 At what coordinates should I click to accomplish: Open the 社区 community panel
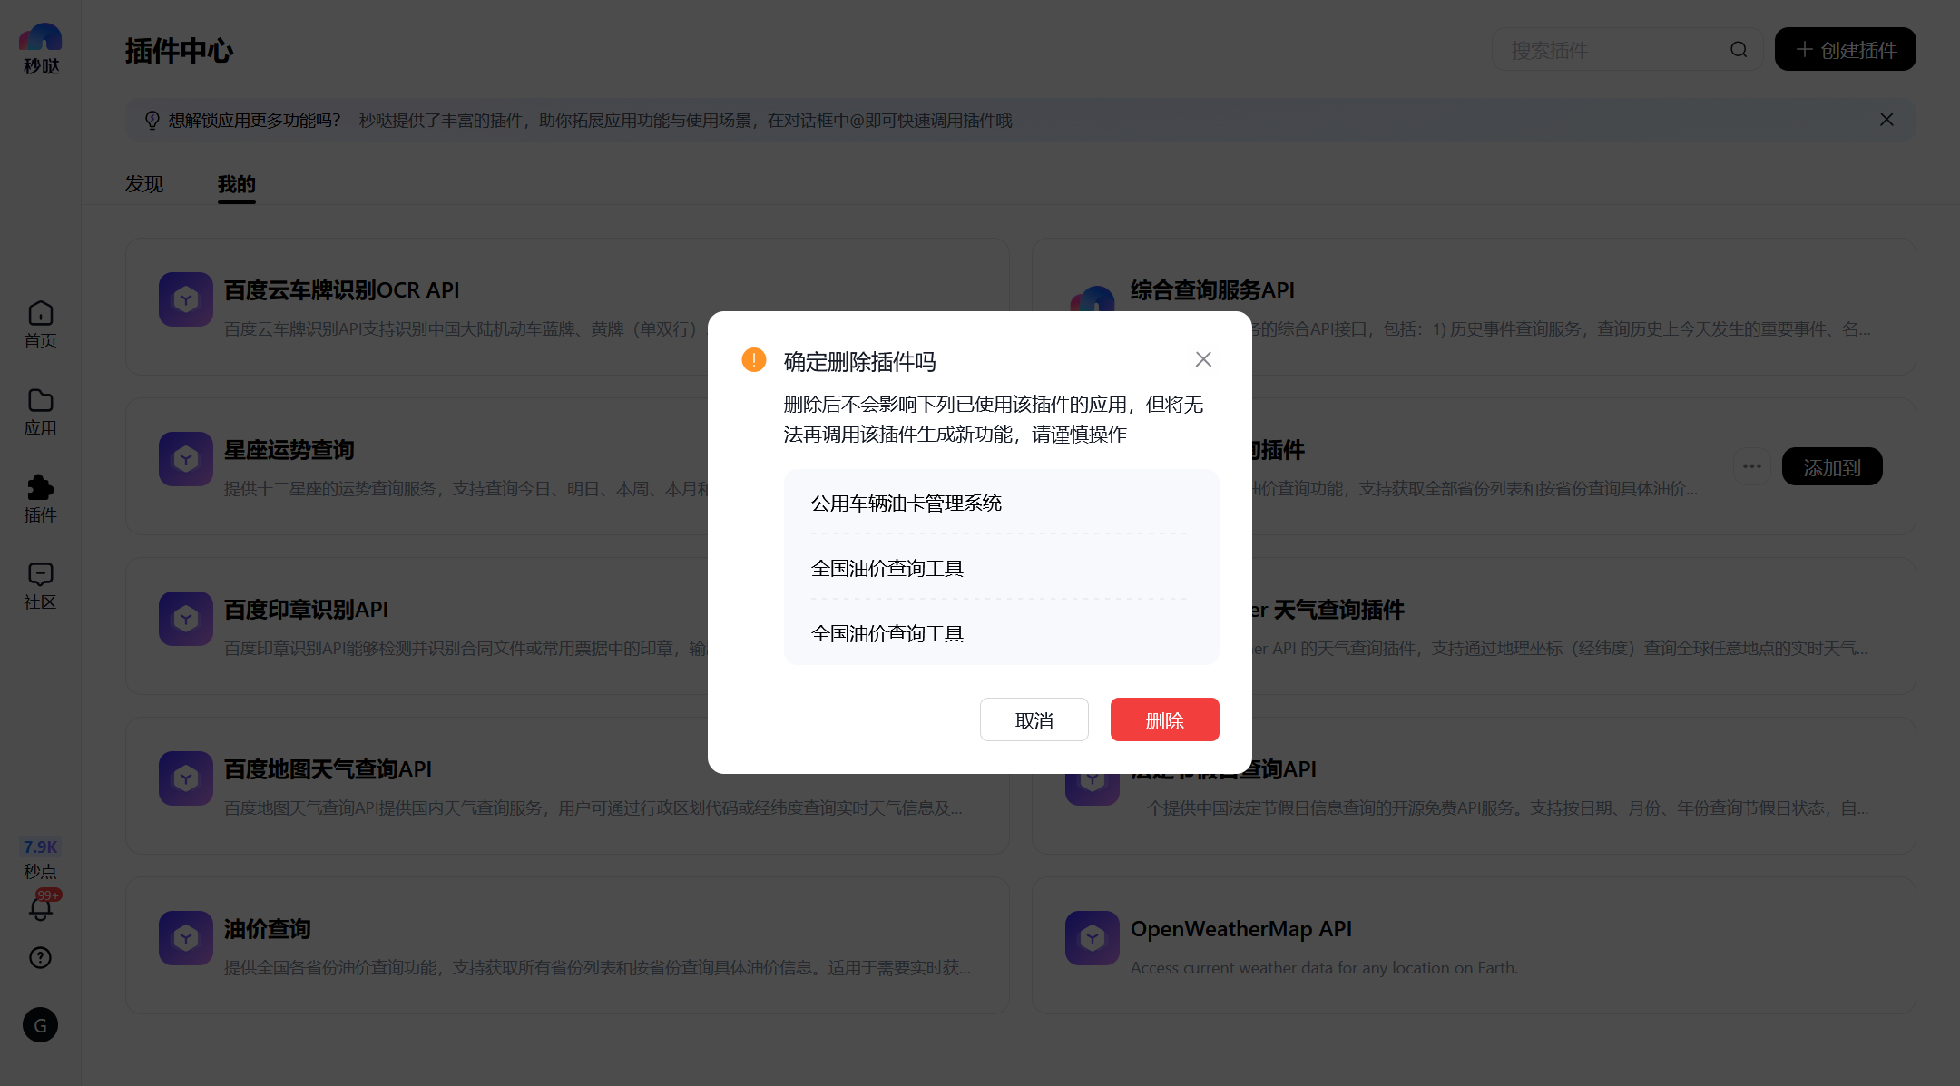pyautogui.click(x=39, y=584)
